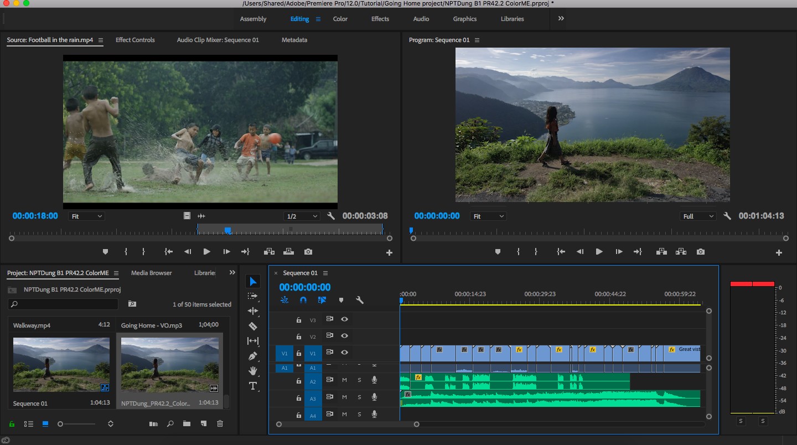Select the Ripple Edit tool
This screenshot has height=445, width=797.
(253, 311)
